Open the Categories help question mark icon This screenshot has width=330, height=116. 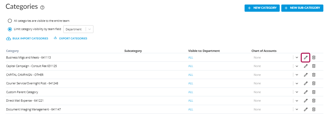click(42, 8)
